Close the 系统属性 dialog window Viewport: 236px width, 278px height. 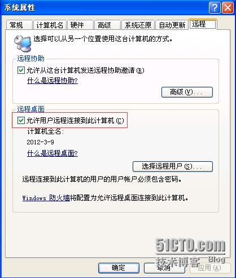228,8
